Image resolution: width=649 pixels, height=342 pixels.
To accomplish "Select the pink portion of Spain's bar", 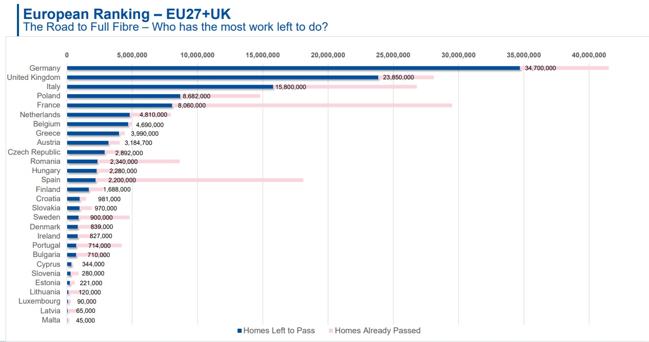I will point(221,180).
